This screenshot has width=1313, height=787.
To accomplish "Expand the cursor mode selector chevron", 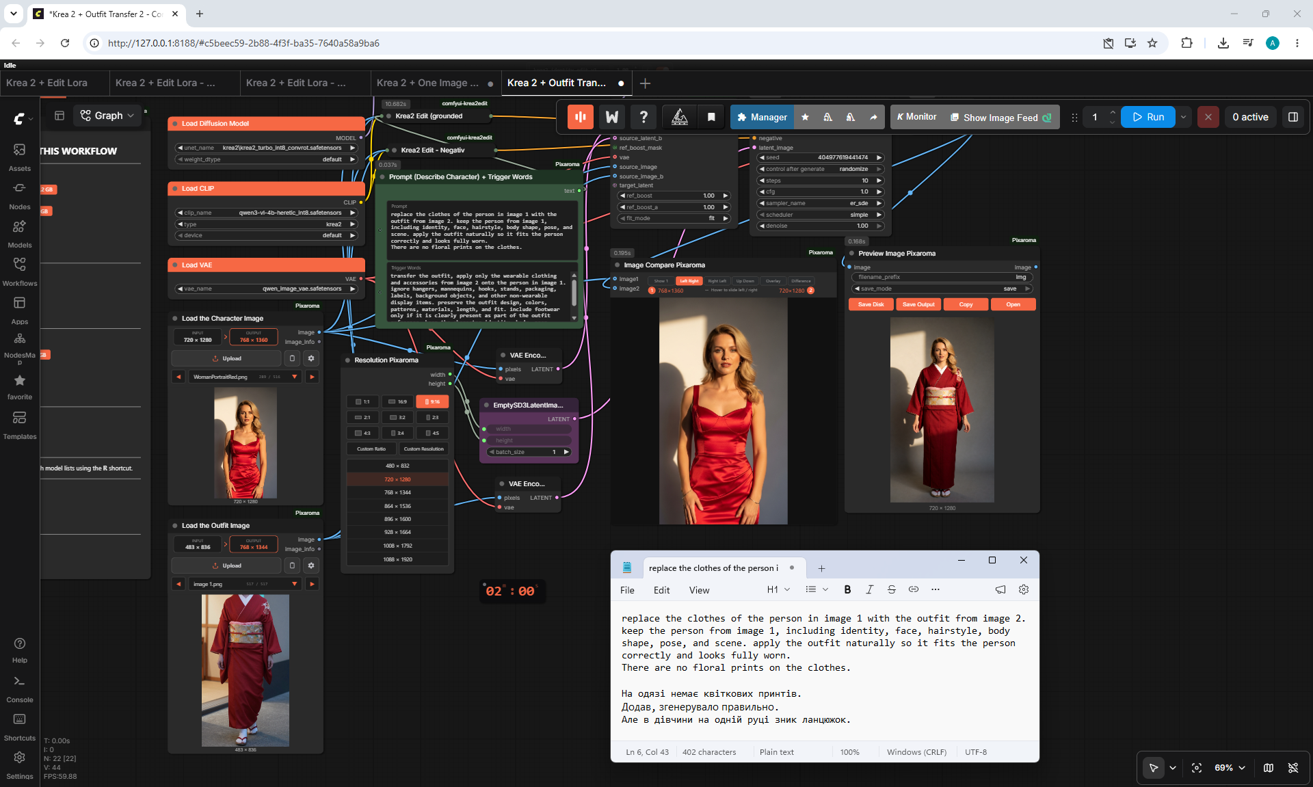I will coord(1173,768).
